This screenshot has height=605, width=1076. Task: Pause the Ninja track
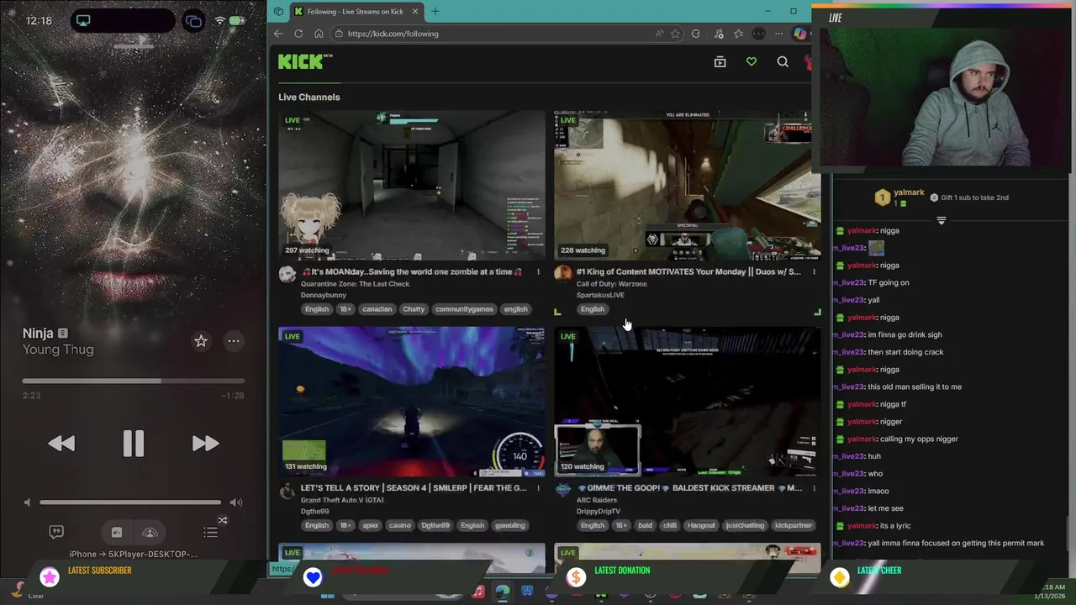134,444
